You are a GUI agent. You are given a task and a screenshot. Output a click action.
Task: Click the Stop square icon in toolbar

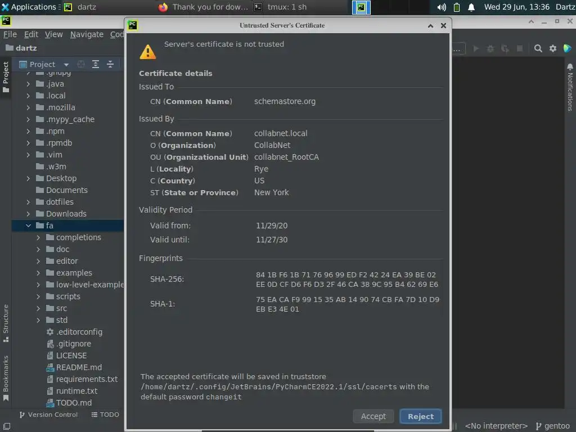(x=519, y=48)
